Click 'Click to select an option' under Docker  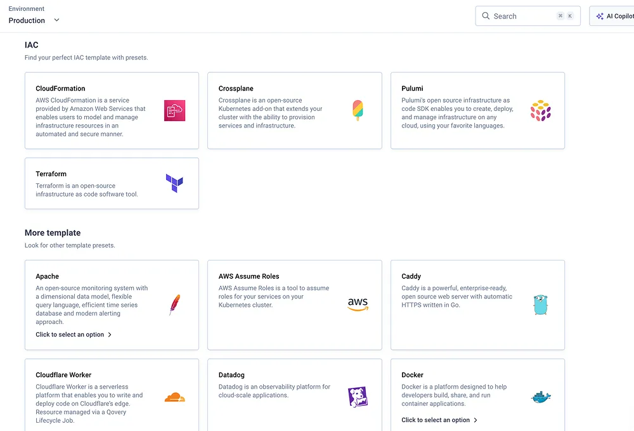pos(436,420)
